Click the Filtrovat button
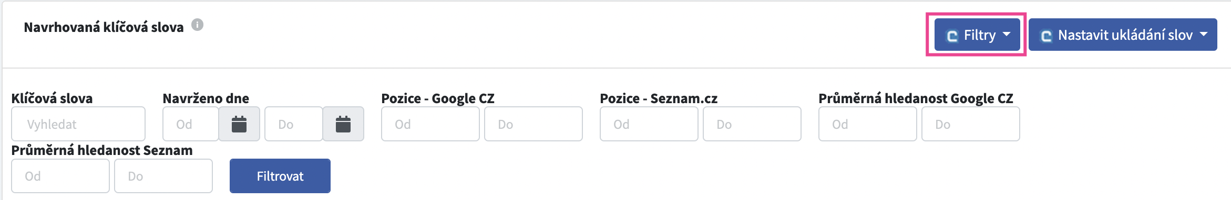1231x200 pixels. click(x=280, y=176)
